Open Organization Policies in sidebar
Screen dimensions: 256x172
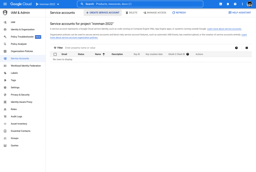tap(23, 51)
